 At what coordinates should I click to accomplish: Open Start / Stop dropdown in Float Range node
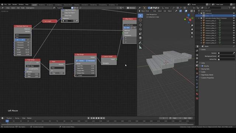(33, 66)
